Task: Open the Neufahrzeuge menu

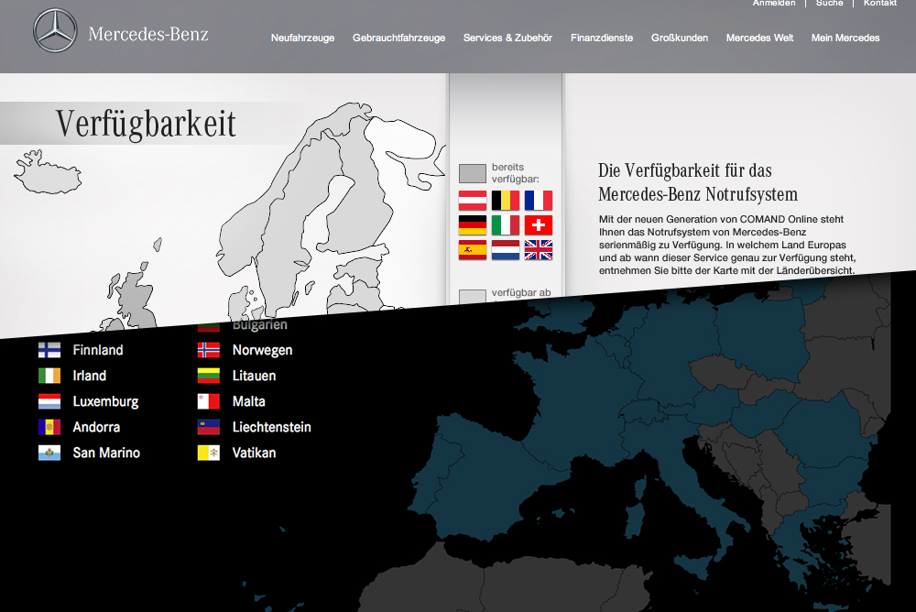Action: [302, 38]
